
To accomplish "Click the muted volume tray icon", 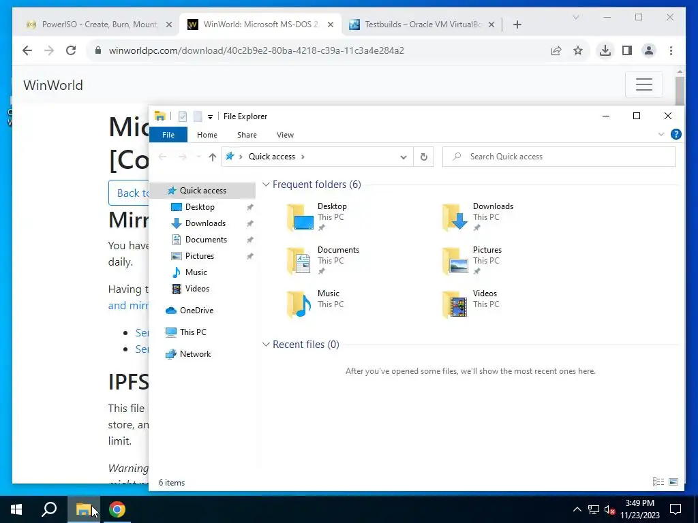I will [x=609, y=509].
